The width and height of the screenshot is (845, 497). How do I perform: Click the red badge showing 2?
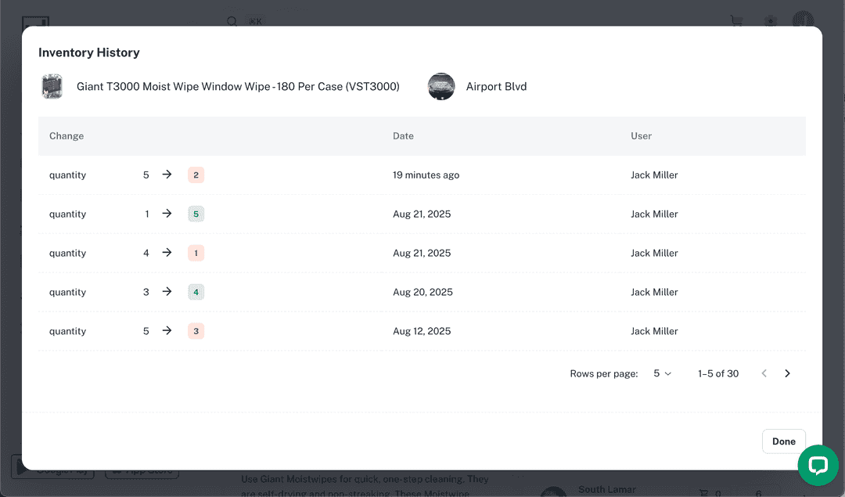tap(196, 175)
